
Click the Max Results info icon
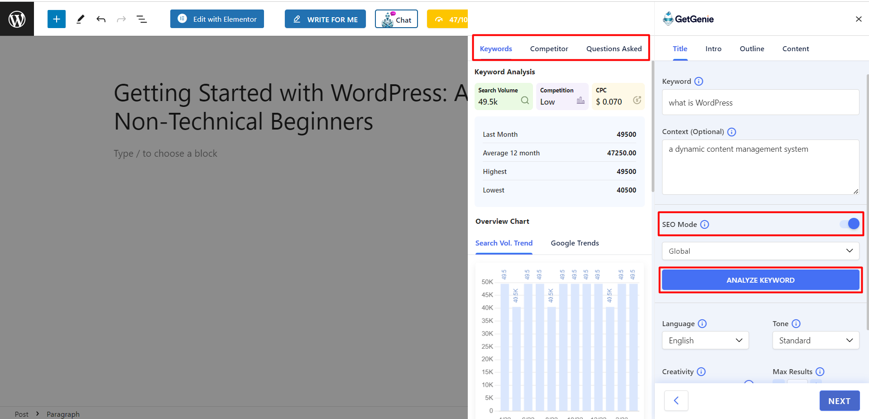pos(820,371)
